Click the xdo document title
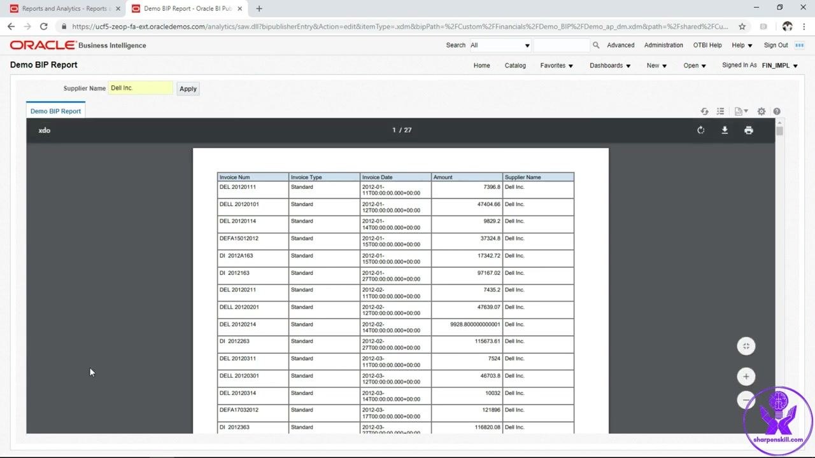The height and width of the screenshot is (458, 815). pos(44,130)
